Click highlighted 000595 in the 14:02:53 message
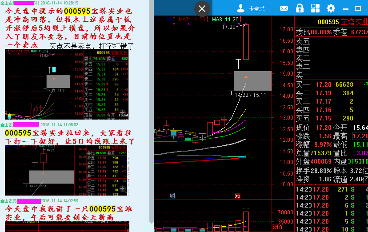 point(103,209)
